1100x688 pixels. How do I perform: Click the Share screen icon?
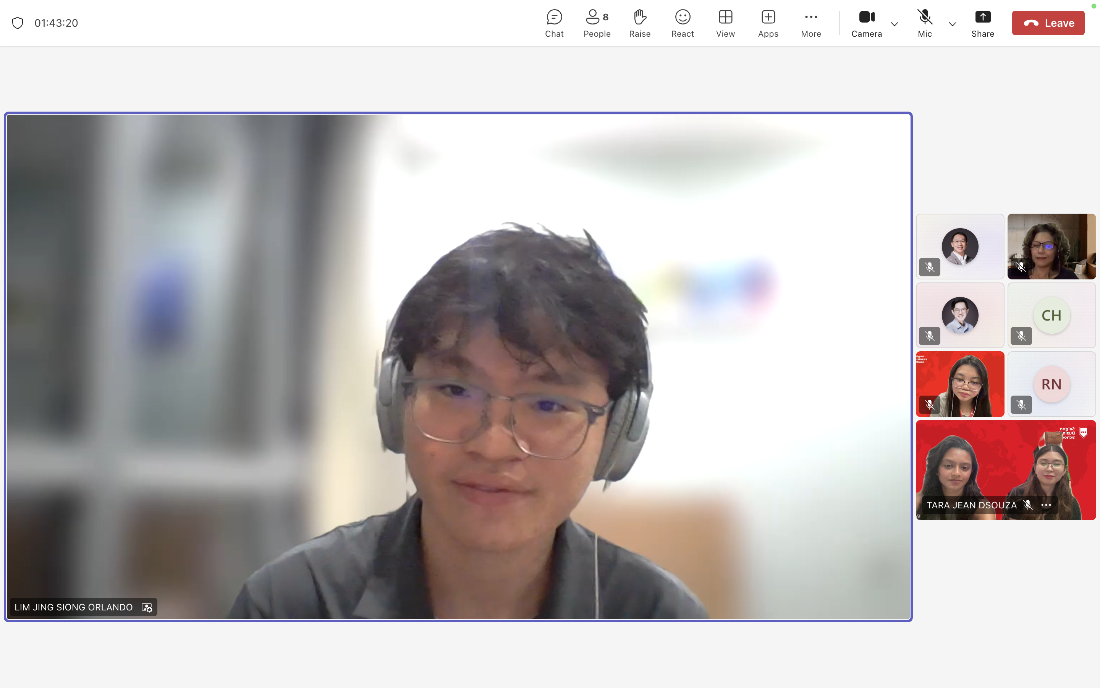982,23
